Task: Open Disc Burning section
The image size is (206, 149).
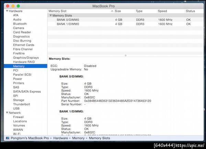Action: tap(22, 41)
